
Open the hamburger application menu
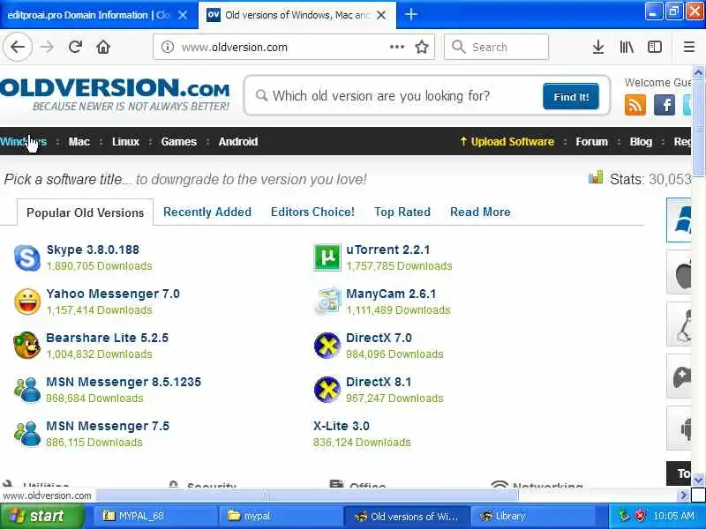pyautogui.click(x=689, y=47)
